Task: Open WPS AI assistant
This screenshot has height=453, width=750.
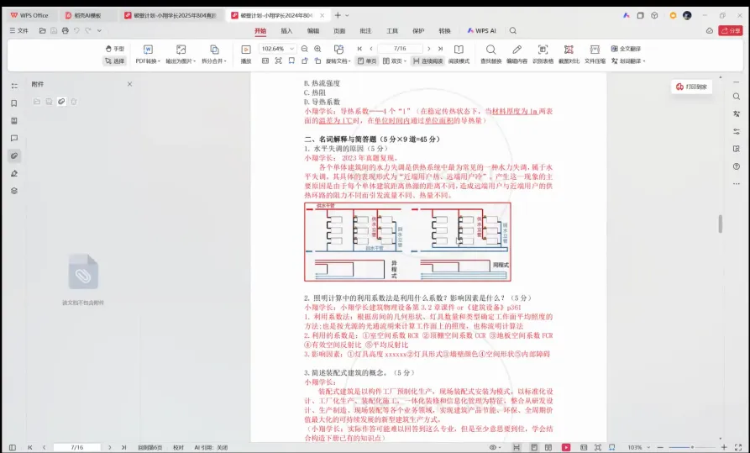Action: [482, 30]
